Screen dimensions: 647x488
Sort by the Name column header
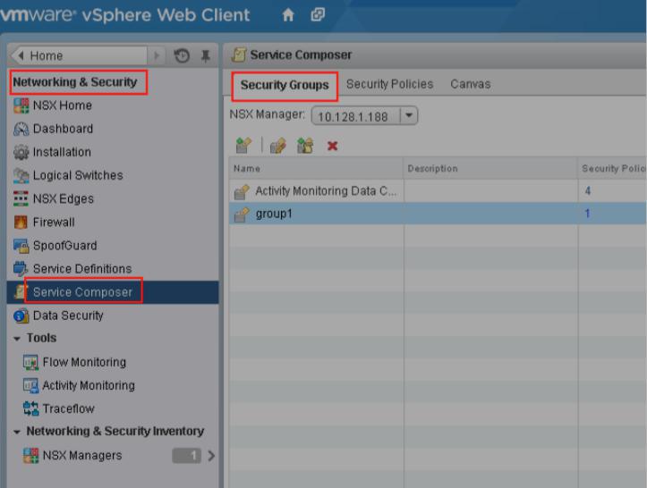tap(316, 169)
